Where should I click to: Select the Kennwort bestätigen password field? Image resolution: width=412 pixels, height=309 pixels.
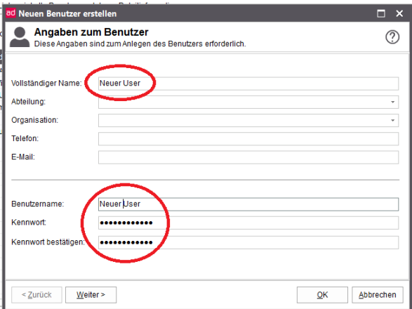(248, 242)
